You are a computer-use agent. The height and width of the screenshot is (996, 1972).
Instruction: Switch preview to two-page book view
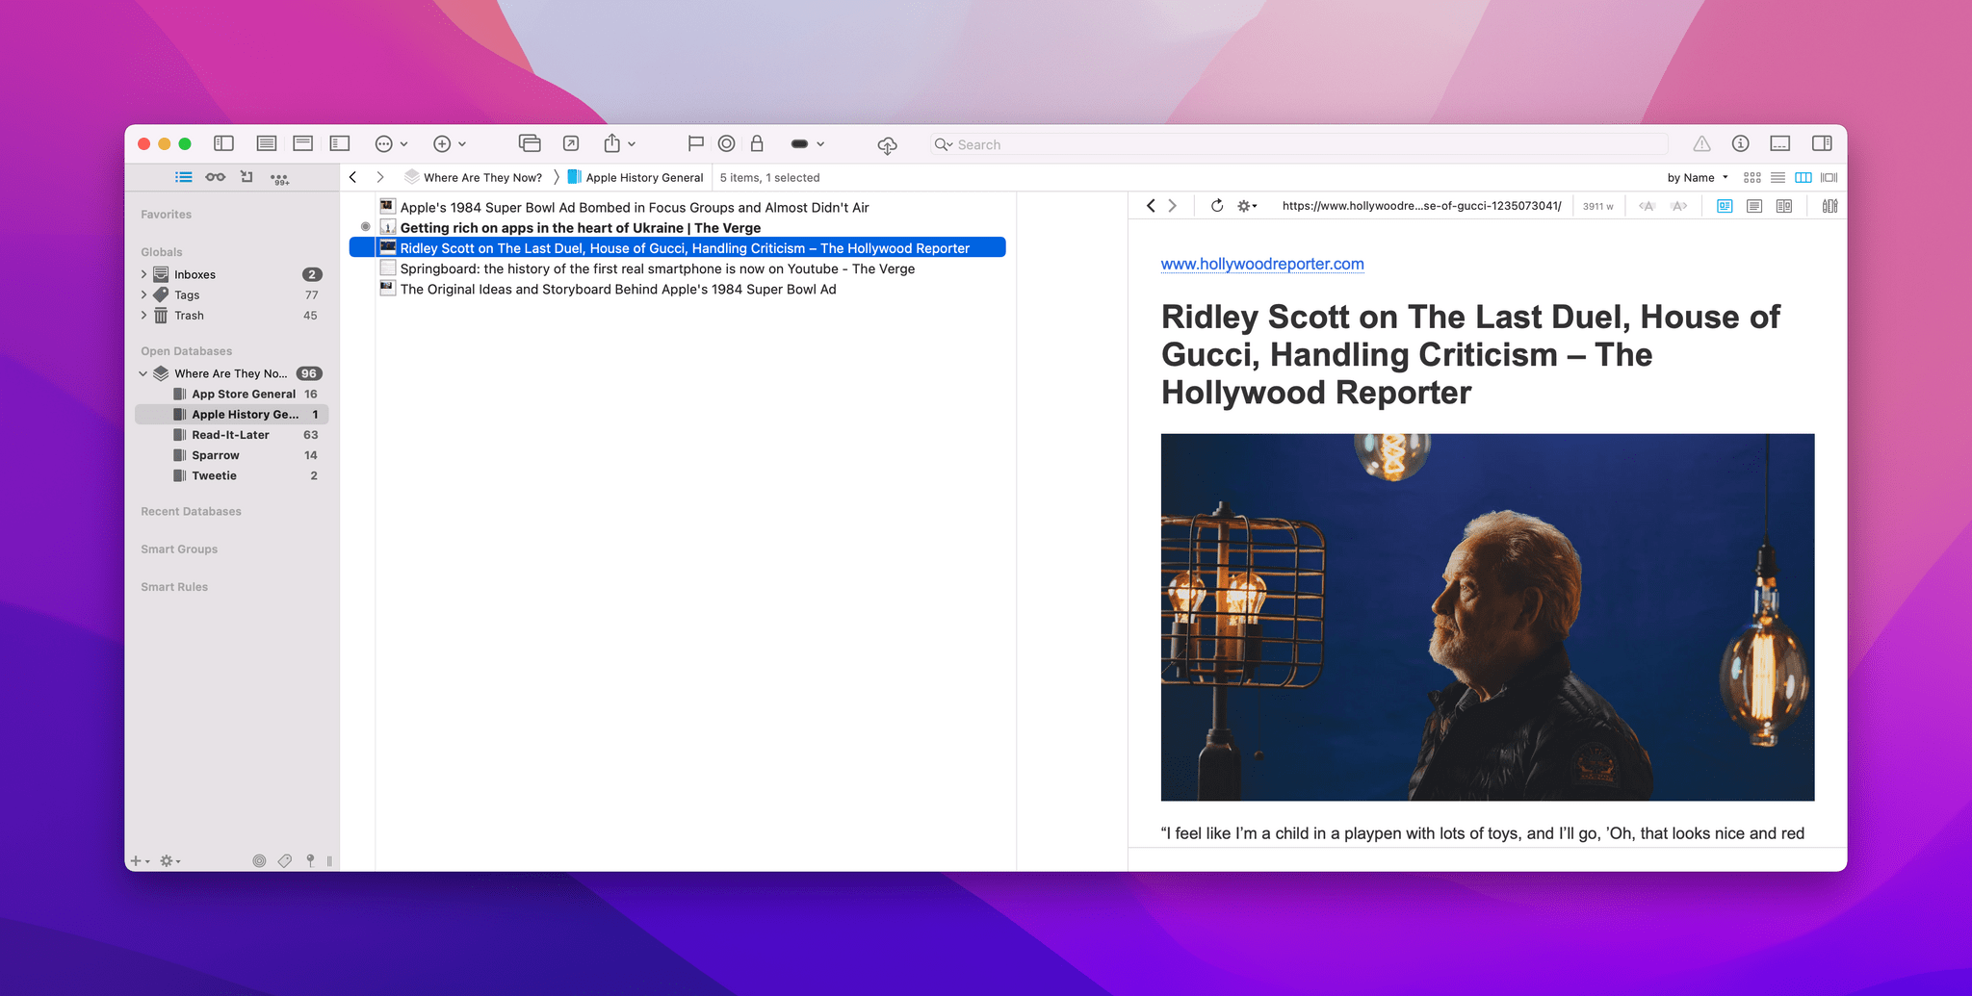[x=1784, y=206]
